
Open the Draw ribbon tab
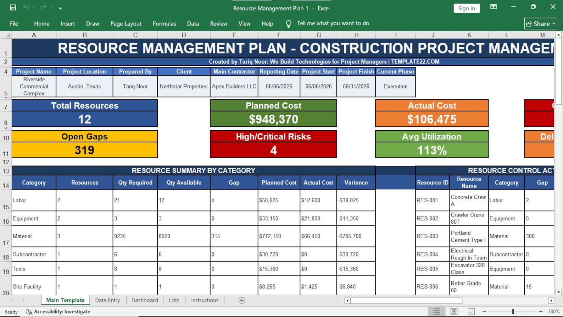click(x=93, y=23)
